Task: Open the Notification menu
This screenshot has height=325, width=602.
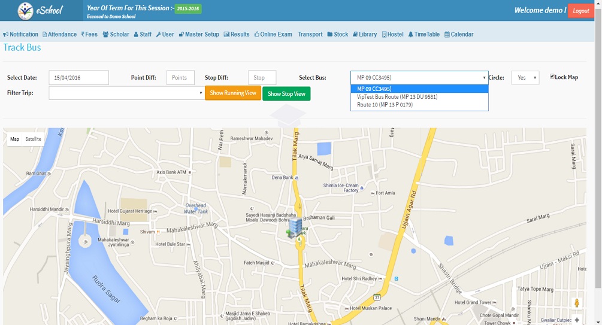Action: coord(21,35)
